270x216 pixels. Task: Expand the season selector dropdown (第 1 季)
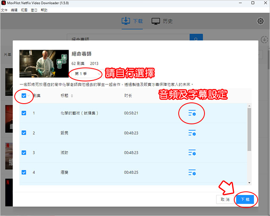[88, 74]
